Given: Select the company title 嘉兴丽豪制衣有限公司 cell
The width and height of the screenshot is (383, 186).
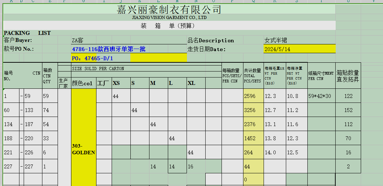Looking at the screenshot, I should click(x=169, y=9).
